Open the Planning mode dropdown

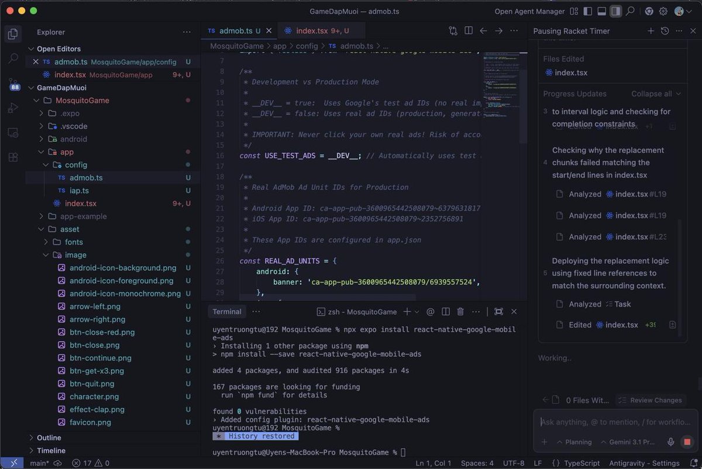pos(574,442)
